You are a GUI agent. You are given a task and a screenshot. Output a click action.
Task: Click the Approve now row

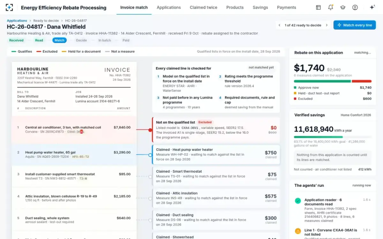click(x=333, y=88)
